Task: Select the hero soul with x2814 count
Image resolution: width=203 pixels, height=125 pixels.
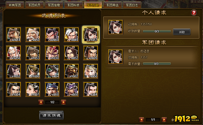Action: tap(13, 35)
